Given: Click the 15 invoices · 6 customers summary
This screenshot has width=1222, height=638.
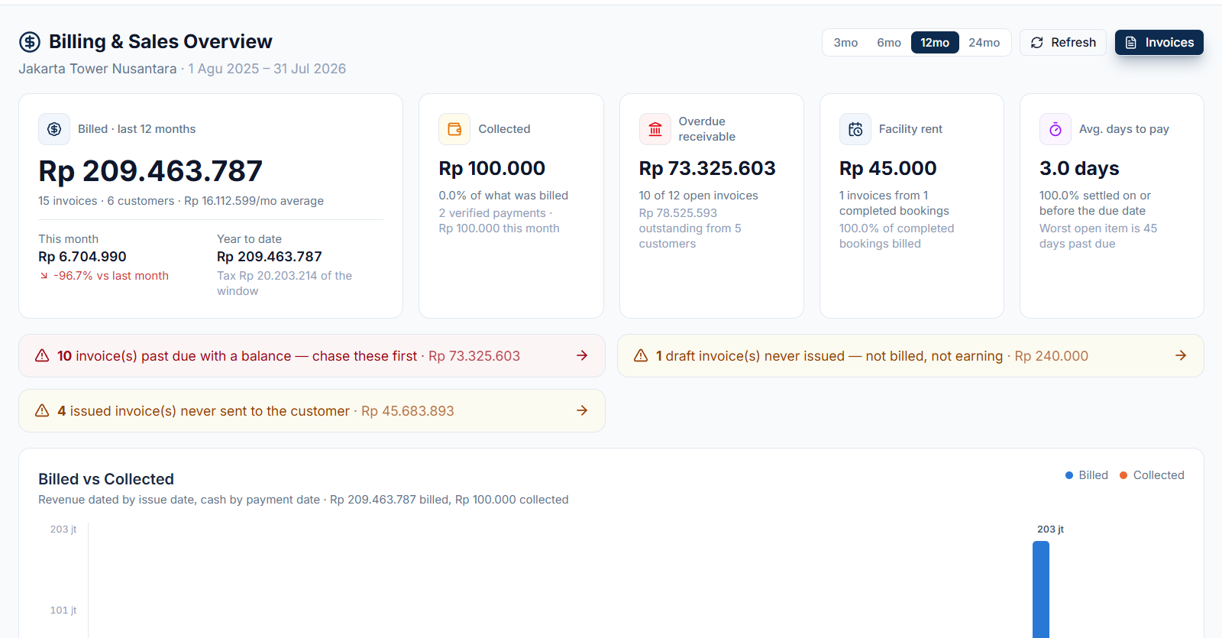Looking at the screenshot, I should click(x=181, y=201).
